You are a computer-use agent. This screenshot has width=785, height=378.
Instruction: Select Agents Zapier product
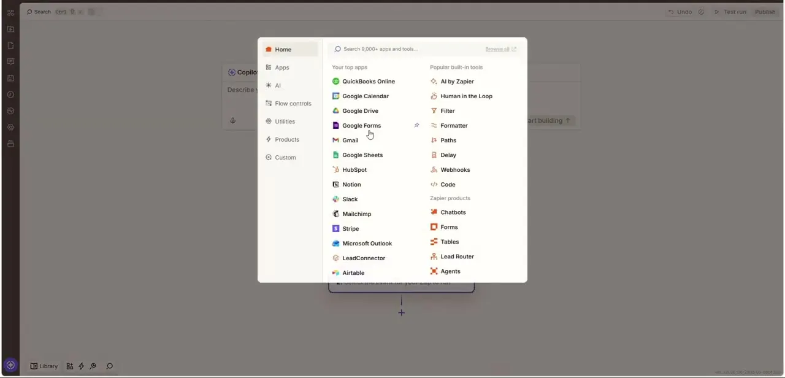point(445,271)
